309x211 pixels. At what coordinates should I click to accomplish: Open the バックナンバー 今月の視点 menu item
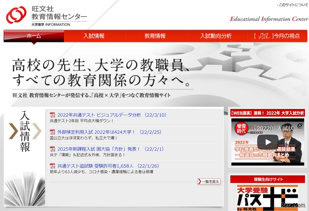pyautogui.click(x=277, y=36)
